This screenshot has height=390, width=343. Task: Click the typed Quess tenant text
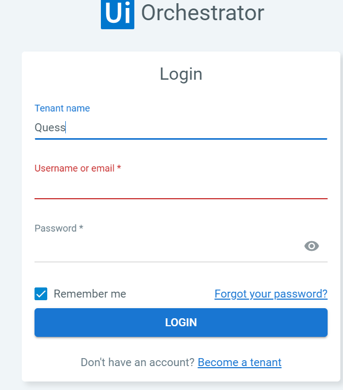pyautogui.click(x=50, y=128)
